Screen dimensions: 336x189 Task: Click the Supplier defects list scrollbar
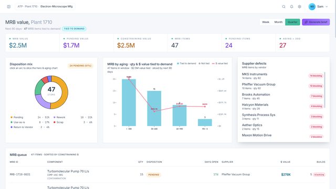[325, 90]
